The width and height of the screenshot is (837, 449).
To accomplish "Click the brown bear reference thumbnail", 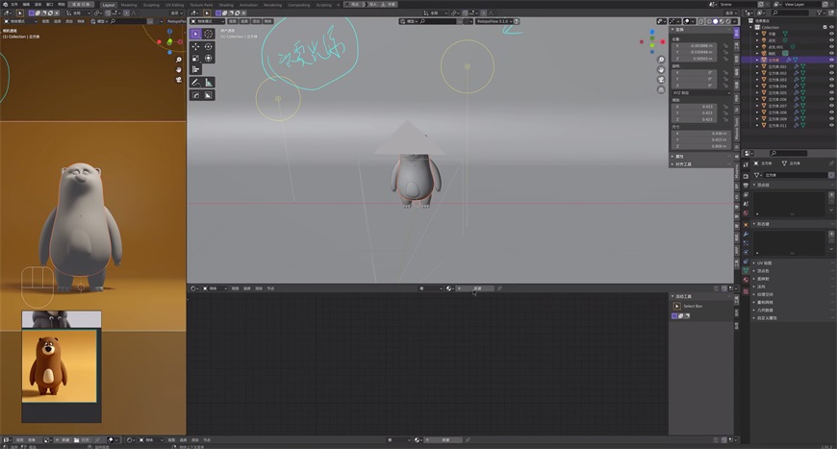I will pos(60,365).
